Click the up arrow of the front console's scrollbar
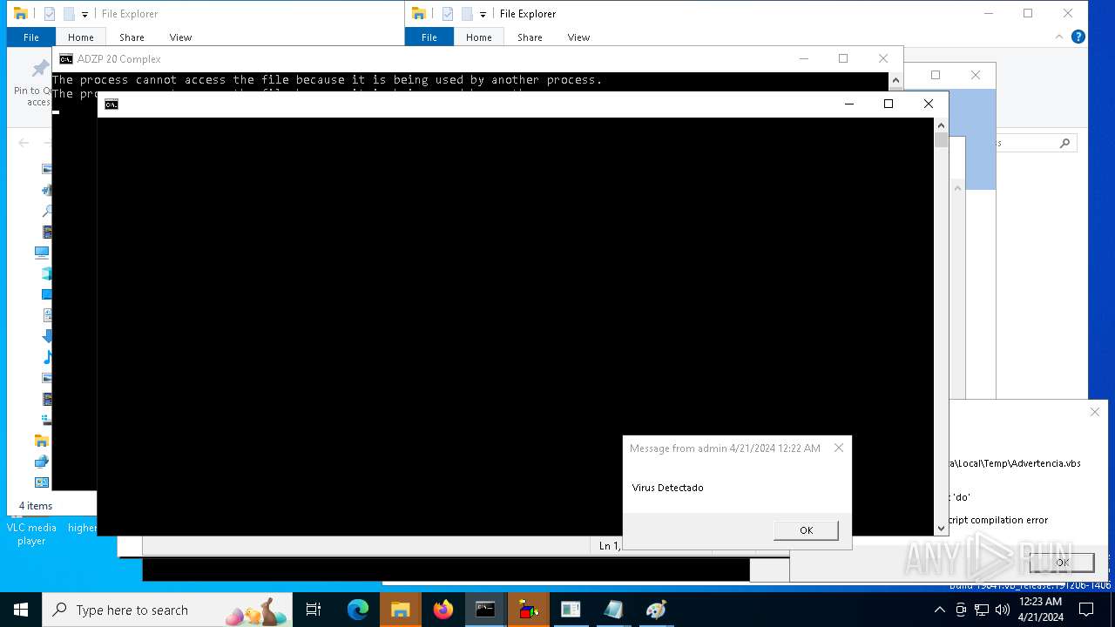The image size is (1115, 627). [x=941, y=126]
